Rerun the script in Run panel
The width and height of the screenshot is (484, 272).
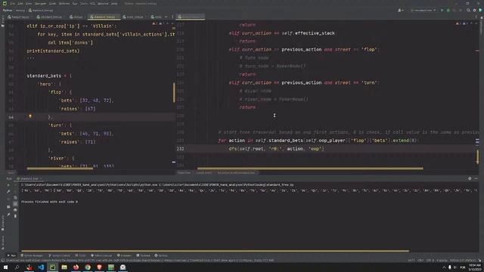8,184
